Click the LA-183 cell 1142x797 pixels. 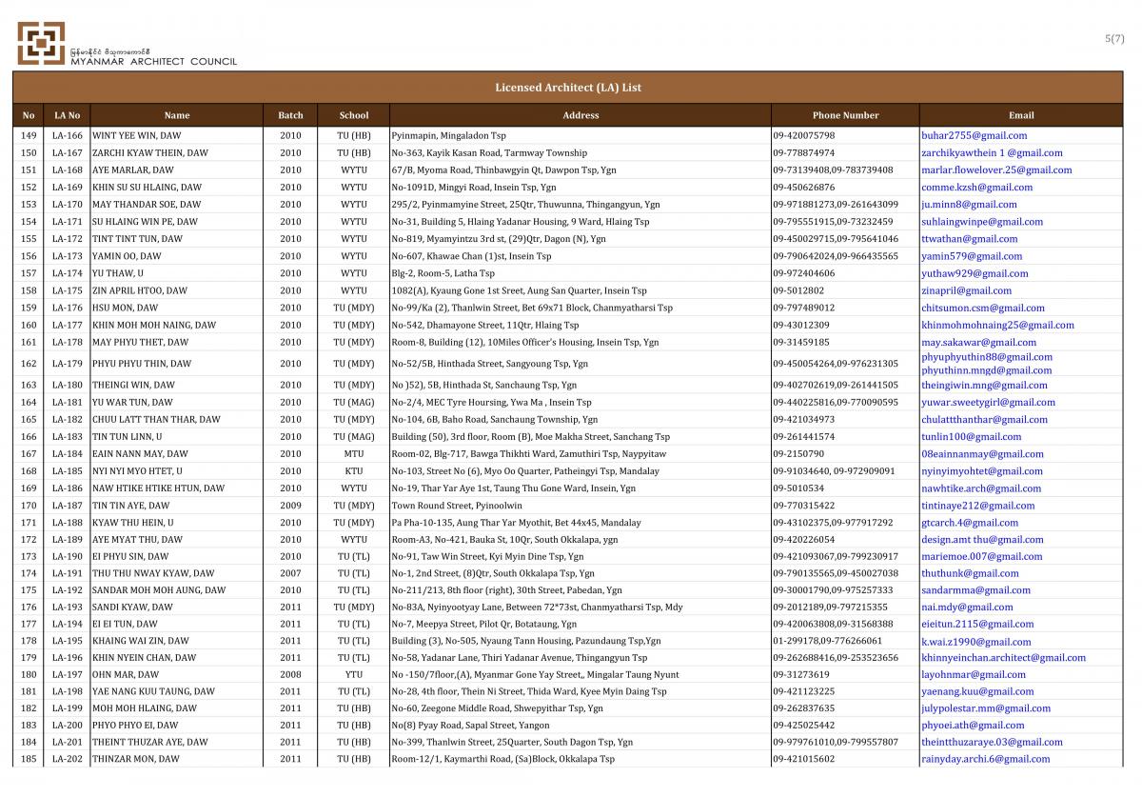click(67, 436)
